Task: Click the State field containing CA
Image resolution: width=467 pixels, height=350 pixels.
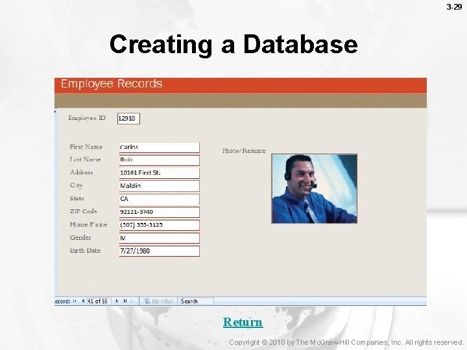Action: tap(160, 199)
